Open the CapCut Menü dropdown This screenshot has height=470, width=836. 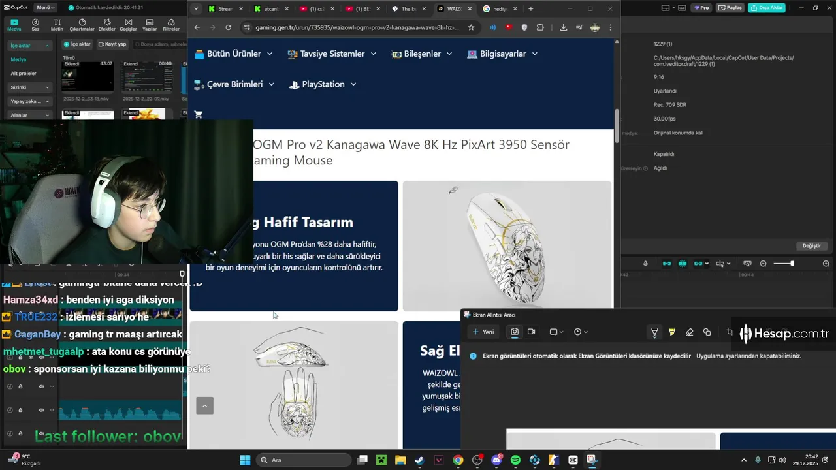point(45,7)
